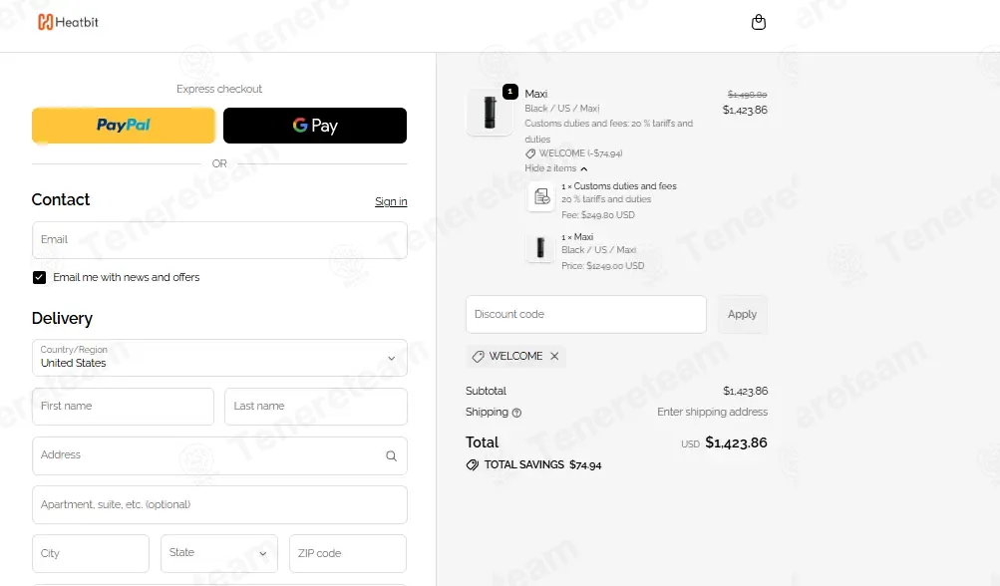Open the shopping bag cart icon
Screen dimensions: 1000x586
tap(759, 22)
